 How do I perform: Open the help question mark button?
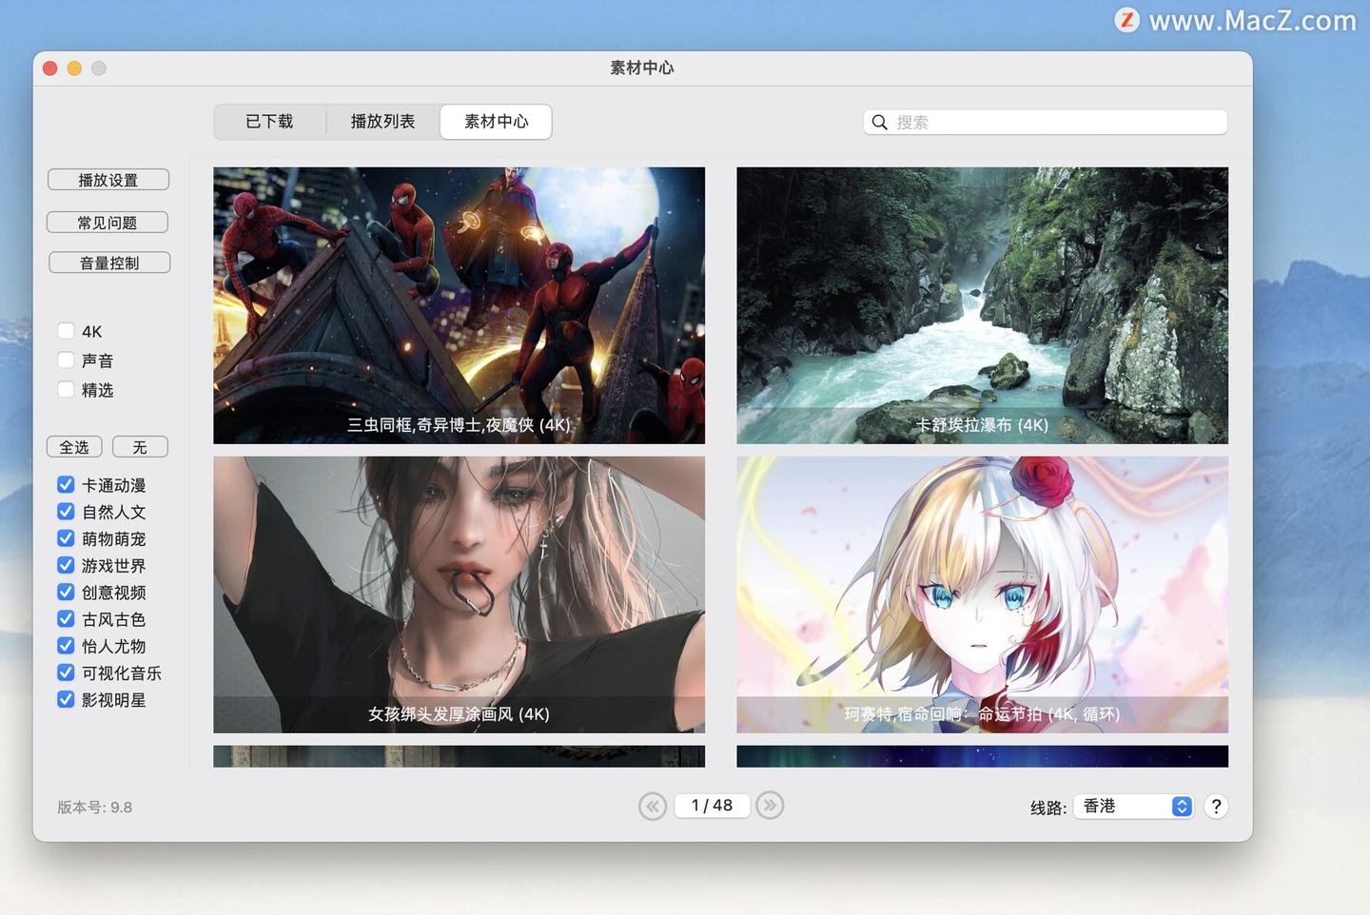pyautogui.click(x=1216, y=807)
